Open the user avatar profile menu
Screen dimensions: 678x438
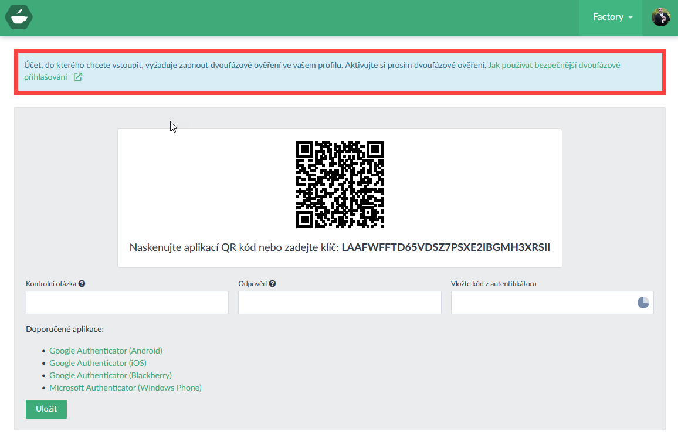[660, 17]
